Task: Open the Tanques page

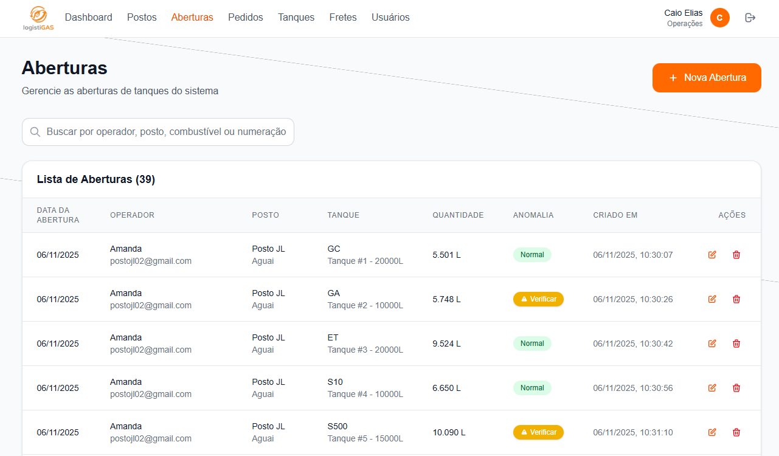Action: click(296, 18)
